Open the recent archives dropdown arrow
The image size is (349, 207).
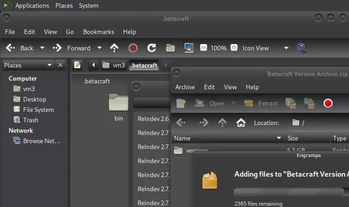(x=234, y=103)
